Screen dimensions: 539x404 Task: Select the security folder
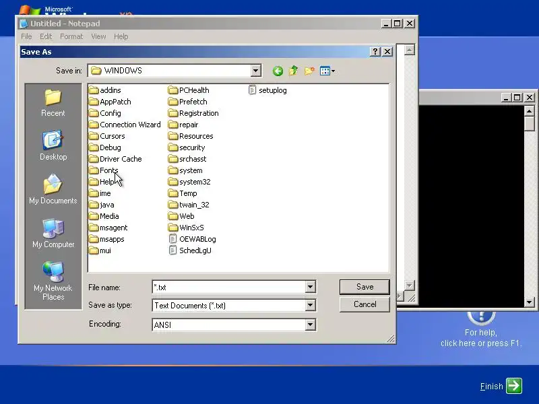[187, 147]
